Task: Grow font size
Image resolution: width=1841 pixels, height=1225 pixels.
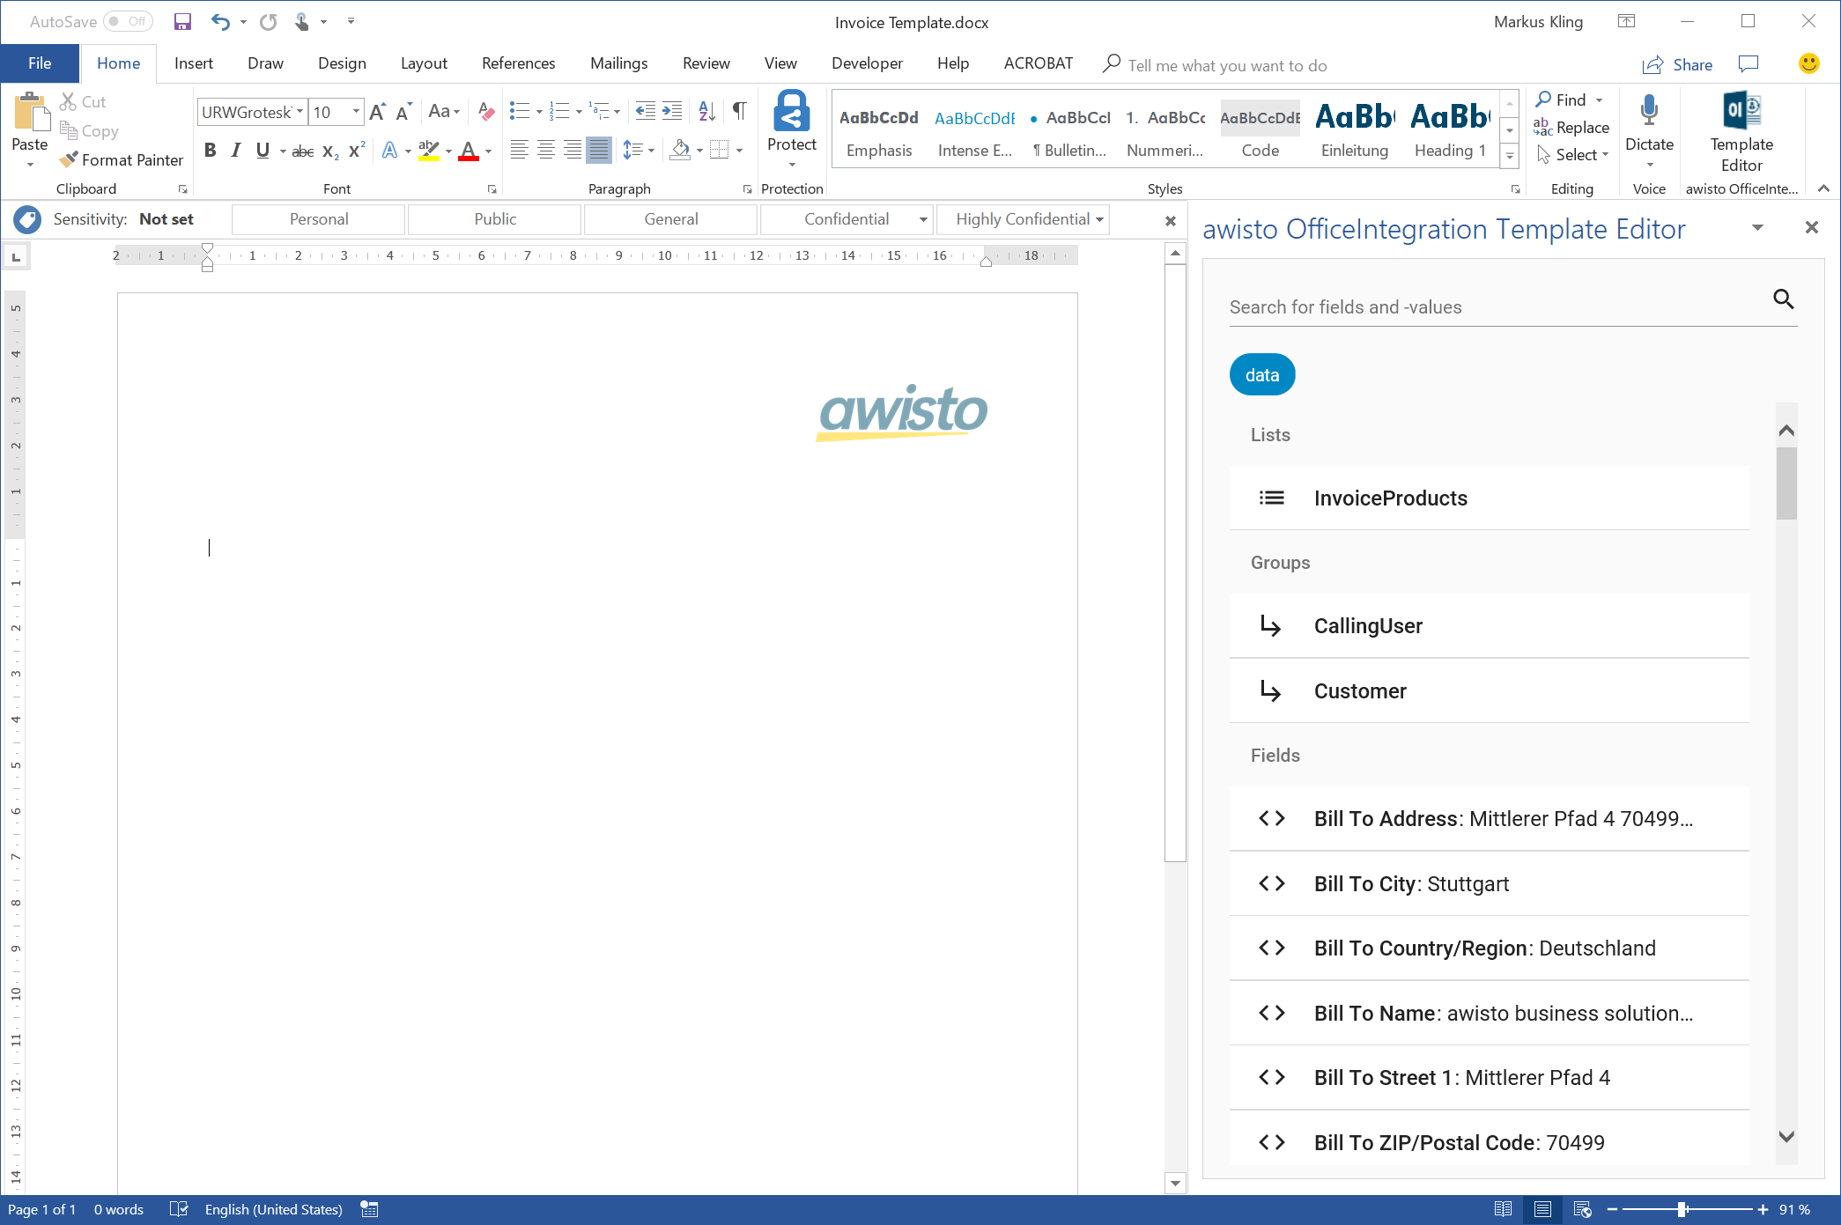Action: 378,112
